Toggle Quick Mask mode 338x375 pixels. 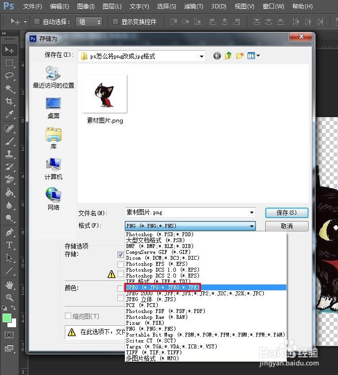(9, 335)
